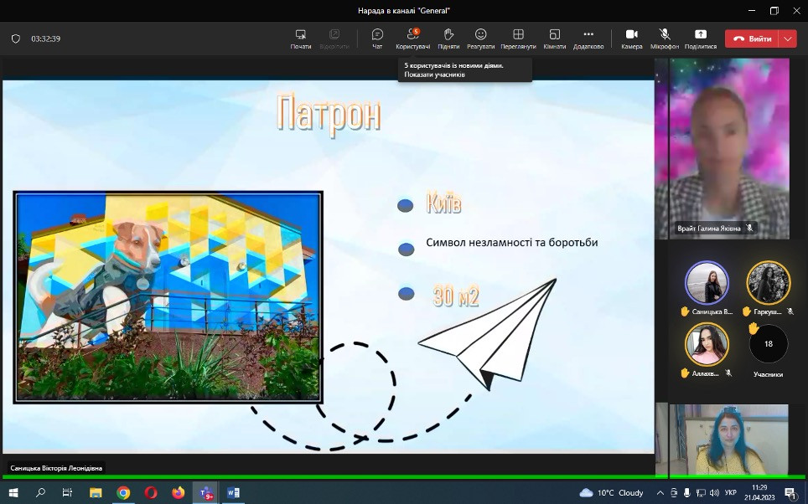Viewport: 808px width, 504px height.
Task: Click the red Вийти leave button
Action: click(x=752, y=39)
